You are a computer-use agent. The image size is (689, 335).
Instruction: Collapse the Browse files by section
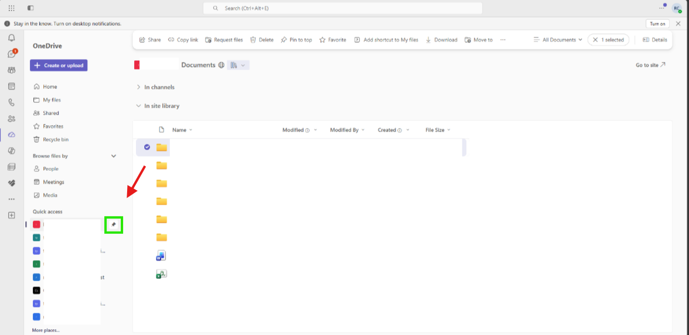[114, 156]
